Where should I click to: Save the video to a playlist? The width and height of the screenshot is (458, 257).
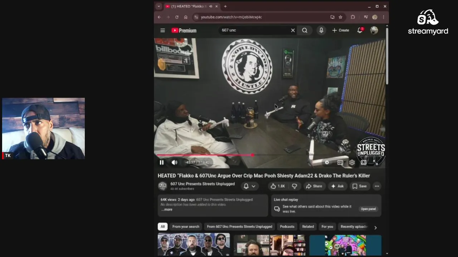pyautogui.click(x=359, y=186)
